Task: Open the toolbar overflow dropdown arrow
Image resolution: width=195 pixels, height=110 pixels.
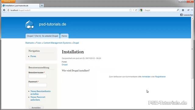Action: coord(192,10)
